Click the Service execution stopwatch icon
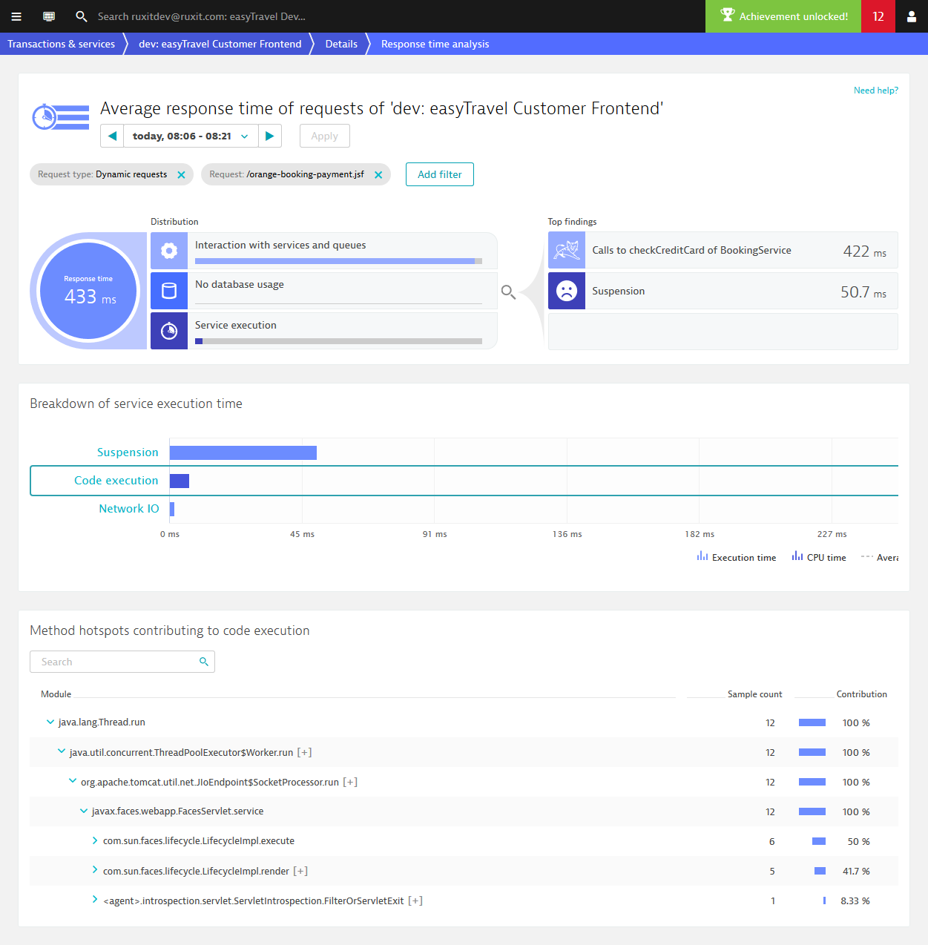Screen dimensions: 928x945 (x=169, y=331)
